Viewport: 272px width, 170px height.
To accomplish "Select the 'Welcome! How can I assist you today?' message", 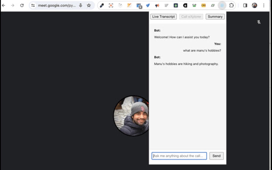I will [x=182, y=37].
